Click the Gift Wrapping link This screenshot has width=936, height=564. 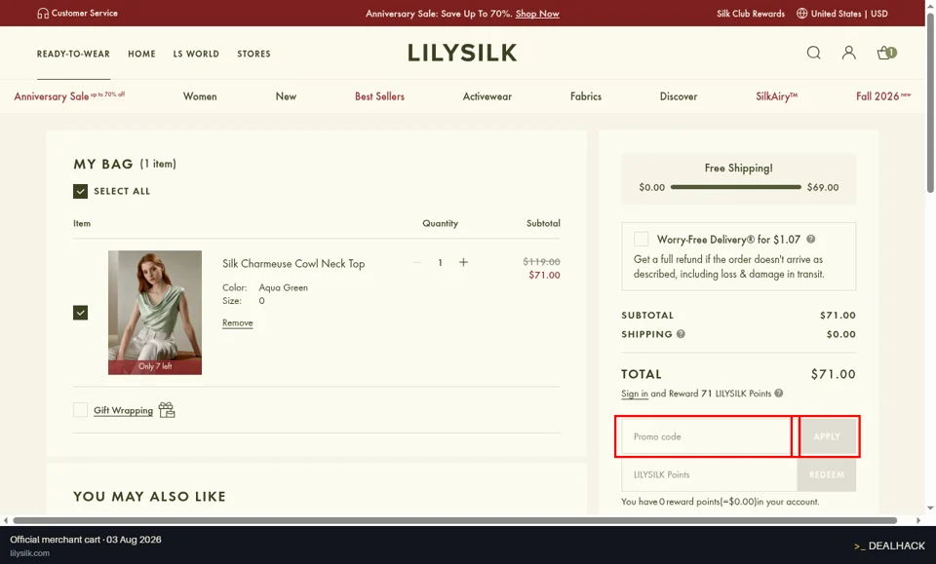[123, 410]
